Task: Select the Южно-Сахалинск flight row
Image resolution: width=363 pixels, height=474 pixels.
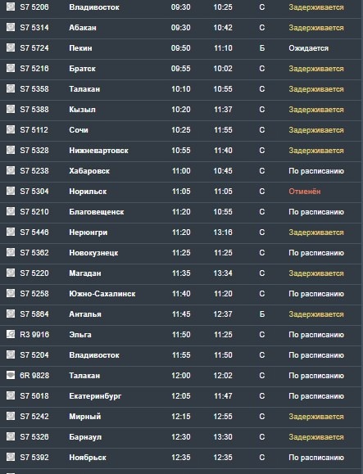Action: point(182,294)
